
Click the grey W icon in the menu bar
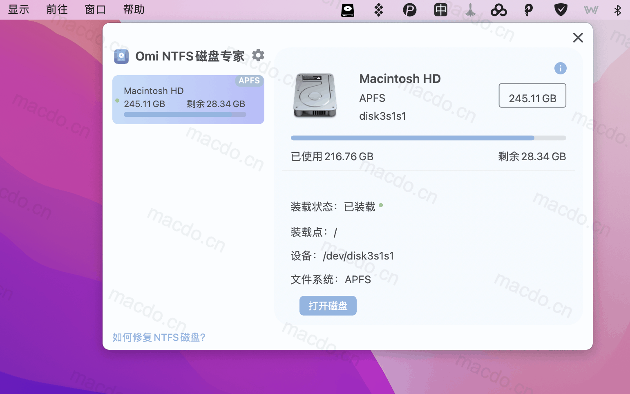[591, 10]
